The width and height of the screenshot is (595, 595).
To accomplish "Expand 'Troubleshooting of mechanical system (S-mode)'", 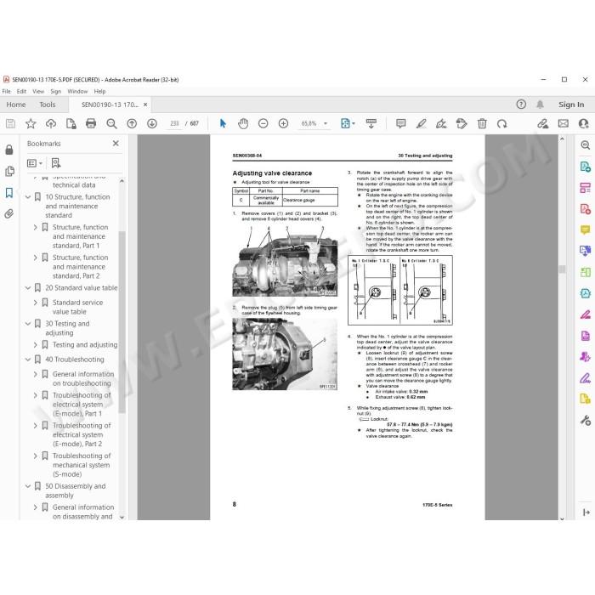I will [36, 456].
